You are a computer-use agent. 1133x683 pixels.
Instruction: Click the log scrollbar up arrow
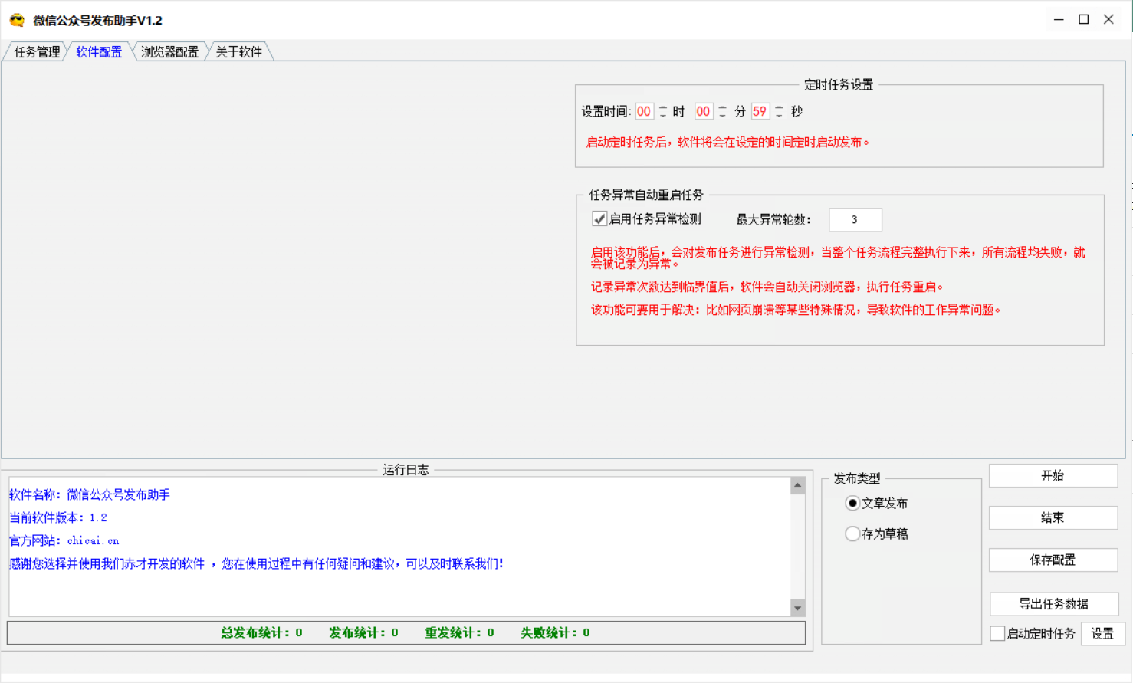[x=798, y=485]
